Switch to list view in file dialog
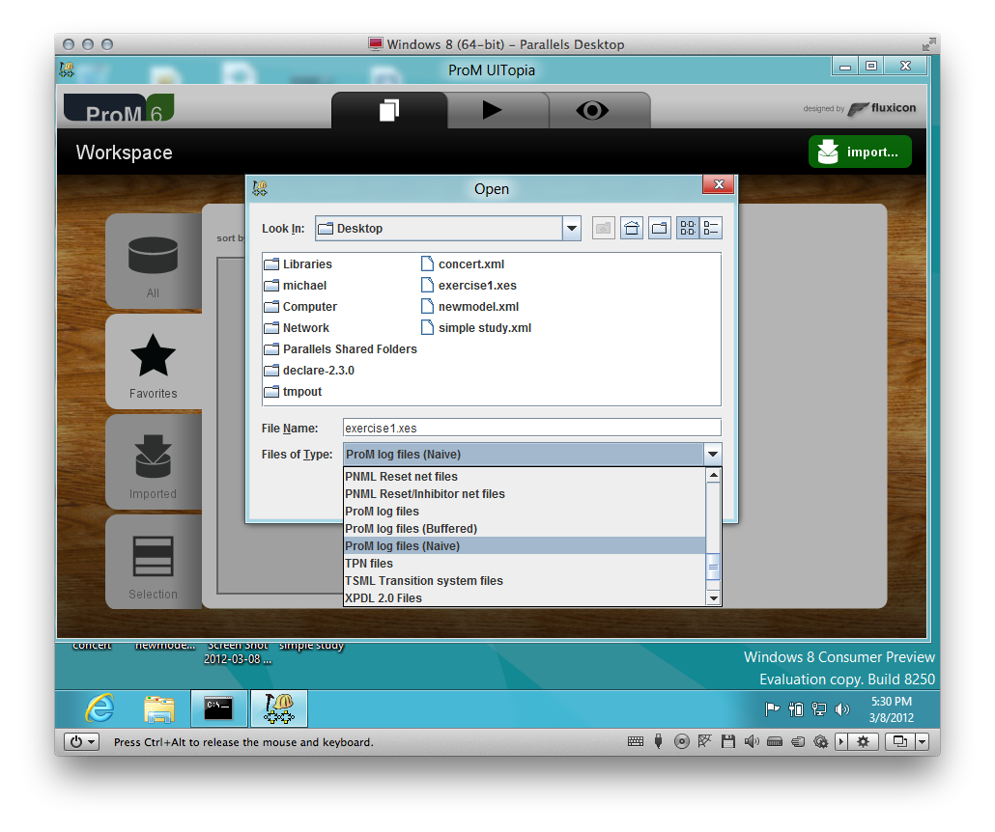Viewport: 995px width, 832px height. (x=687, y=229)
